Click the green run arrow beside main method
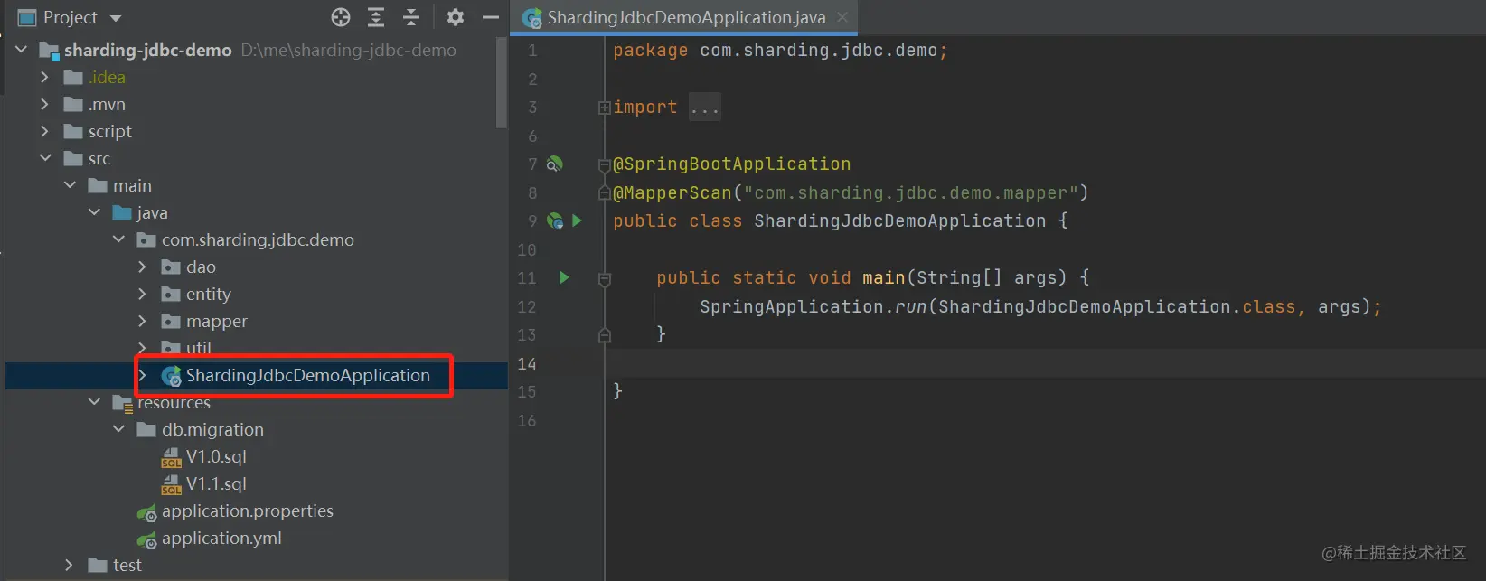 pos(564,277)
